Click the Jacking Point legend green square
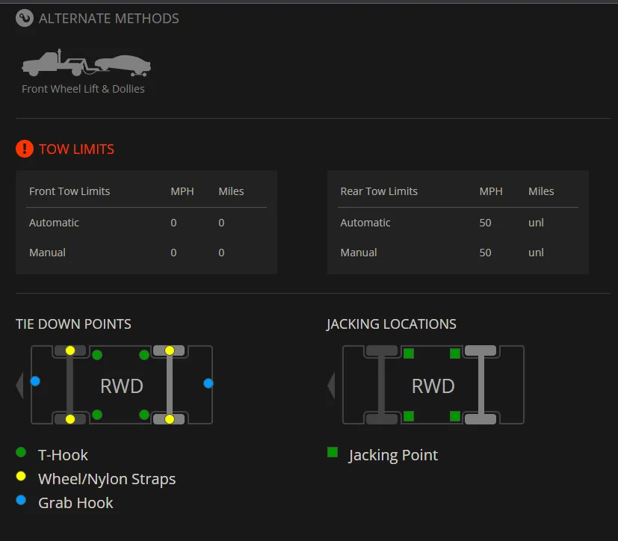 pos(333,452)
